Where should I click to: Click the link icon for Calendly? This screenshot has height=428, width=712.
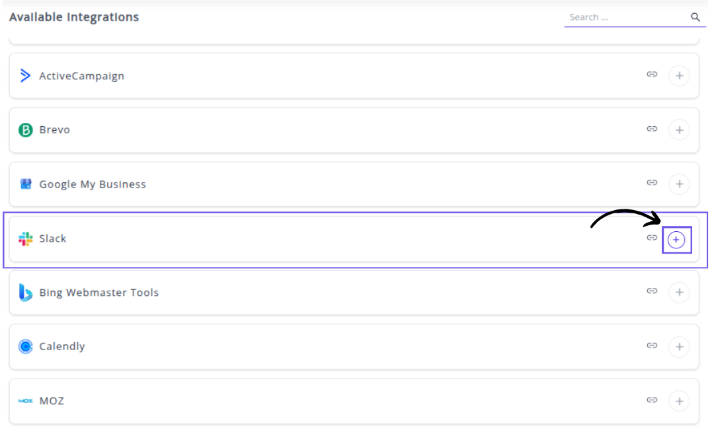pyautogui.click(x=652, y=345)
